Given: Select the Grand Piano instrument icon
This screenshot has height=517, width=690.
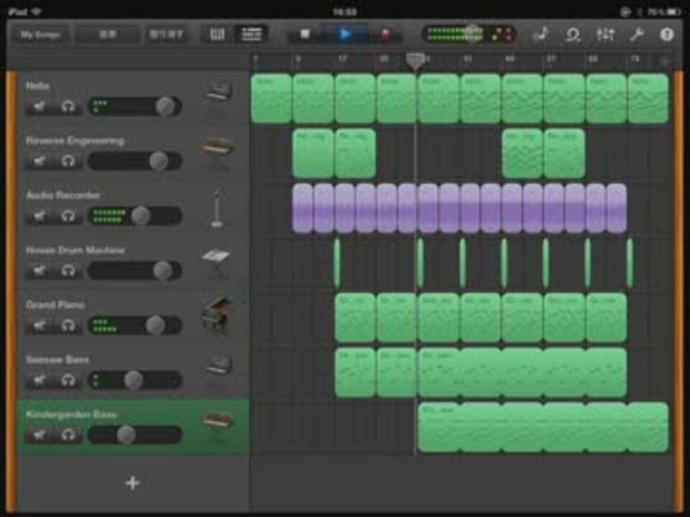Looking at the screenshot, I should click(216, 316).
